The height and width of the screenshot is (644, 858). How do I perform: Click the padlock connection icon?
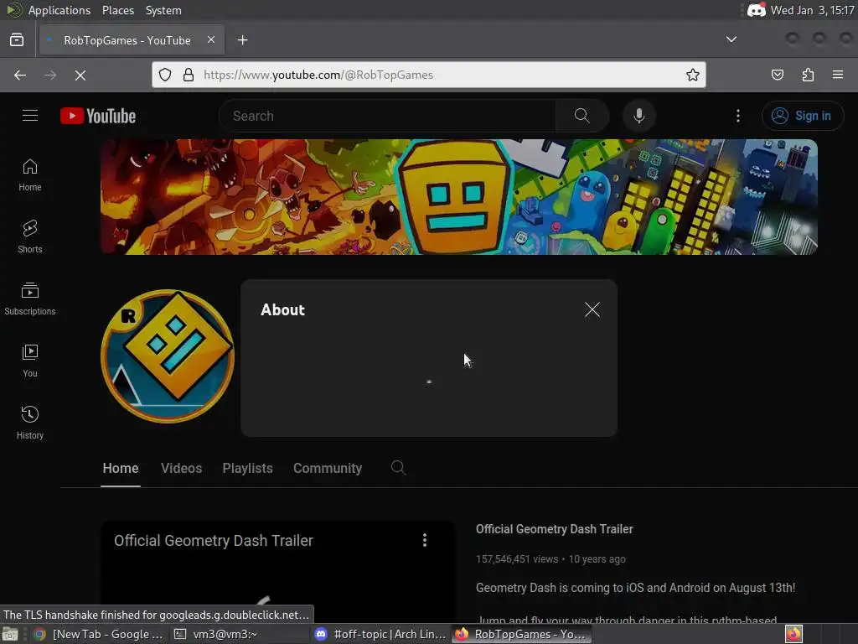[x=189, y=75]
